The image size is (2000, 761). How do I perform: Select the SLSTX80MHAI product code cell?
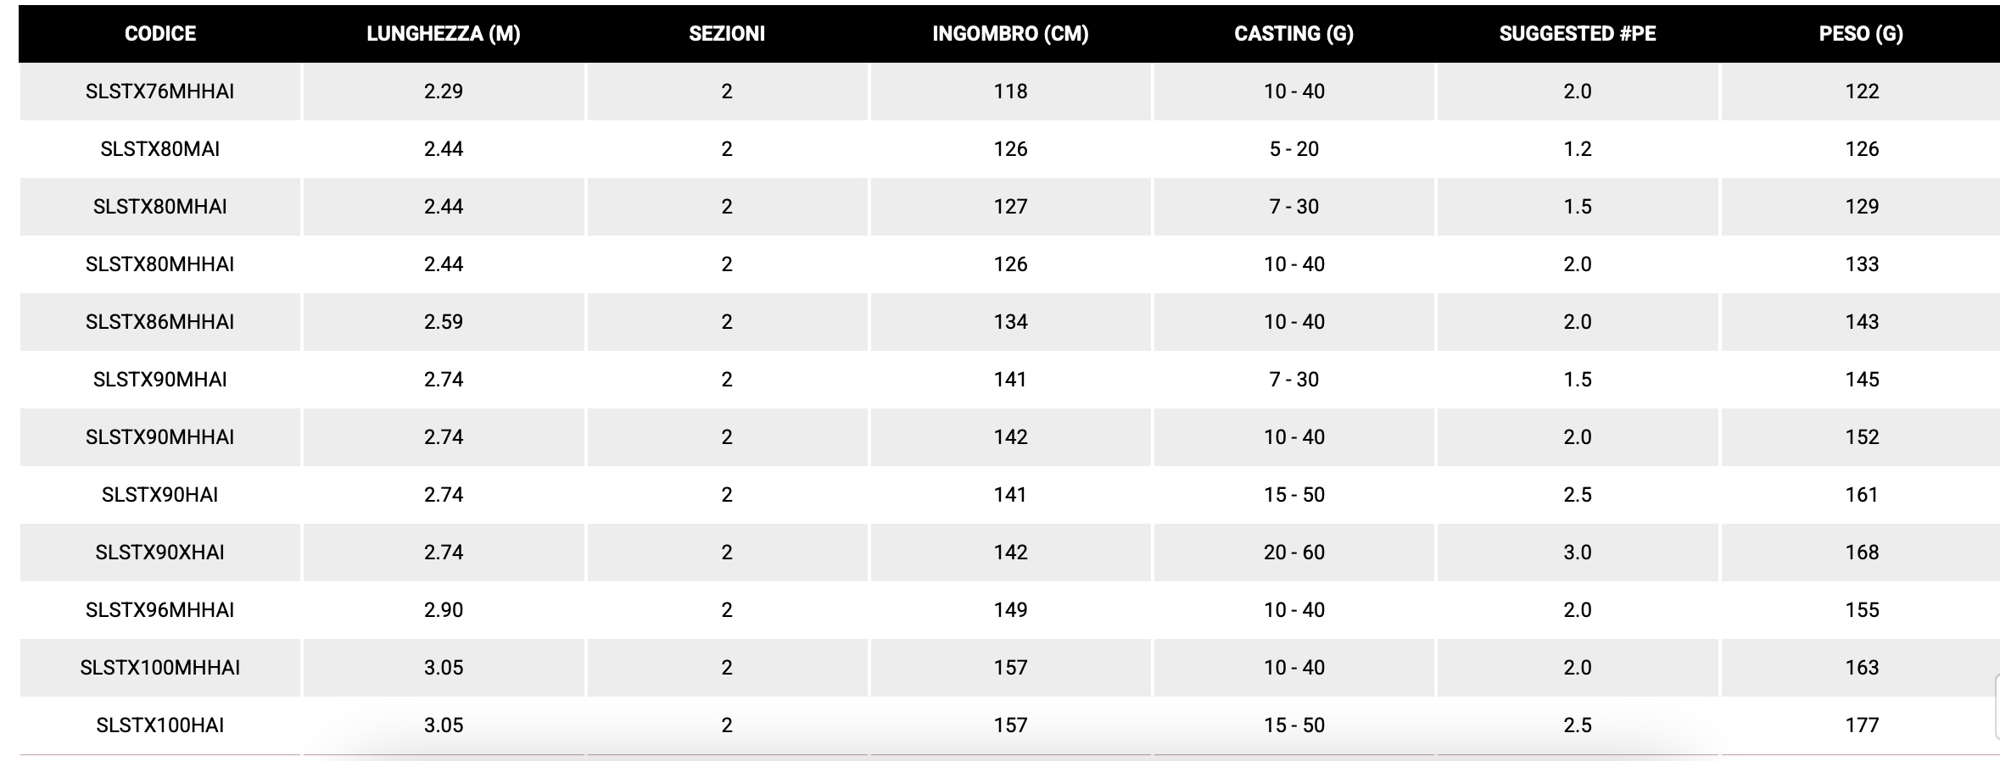(160, 207)
